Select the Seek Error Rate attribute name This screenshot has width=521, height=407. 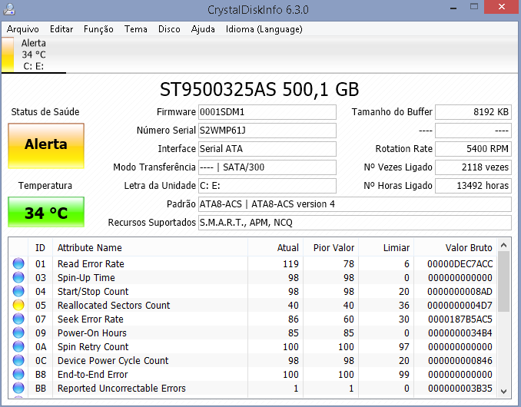(x=91, y=319)
